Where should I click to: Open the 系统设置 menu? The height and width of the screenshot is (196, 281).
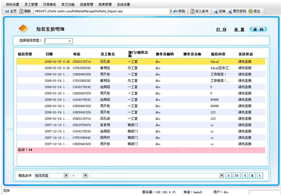tap(124, 4)
